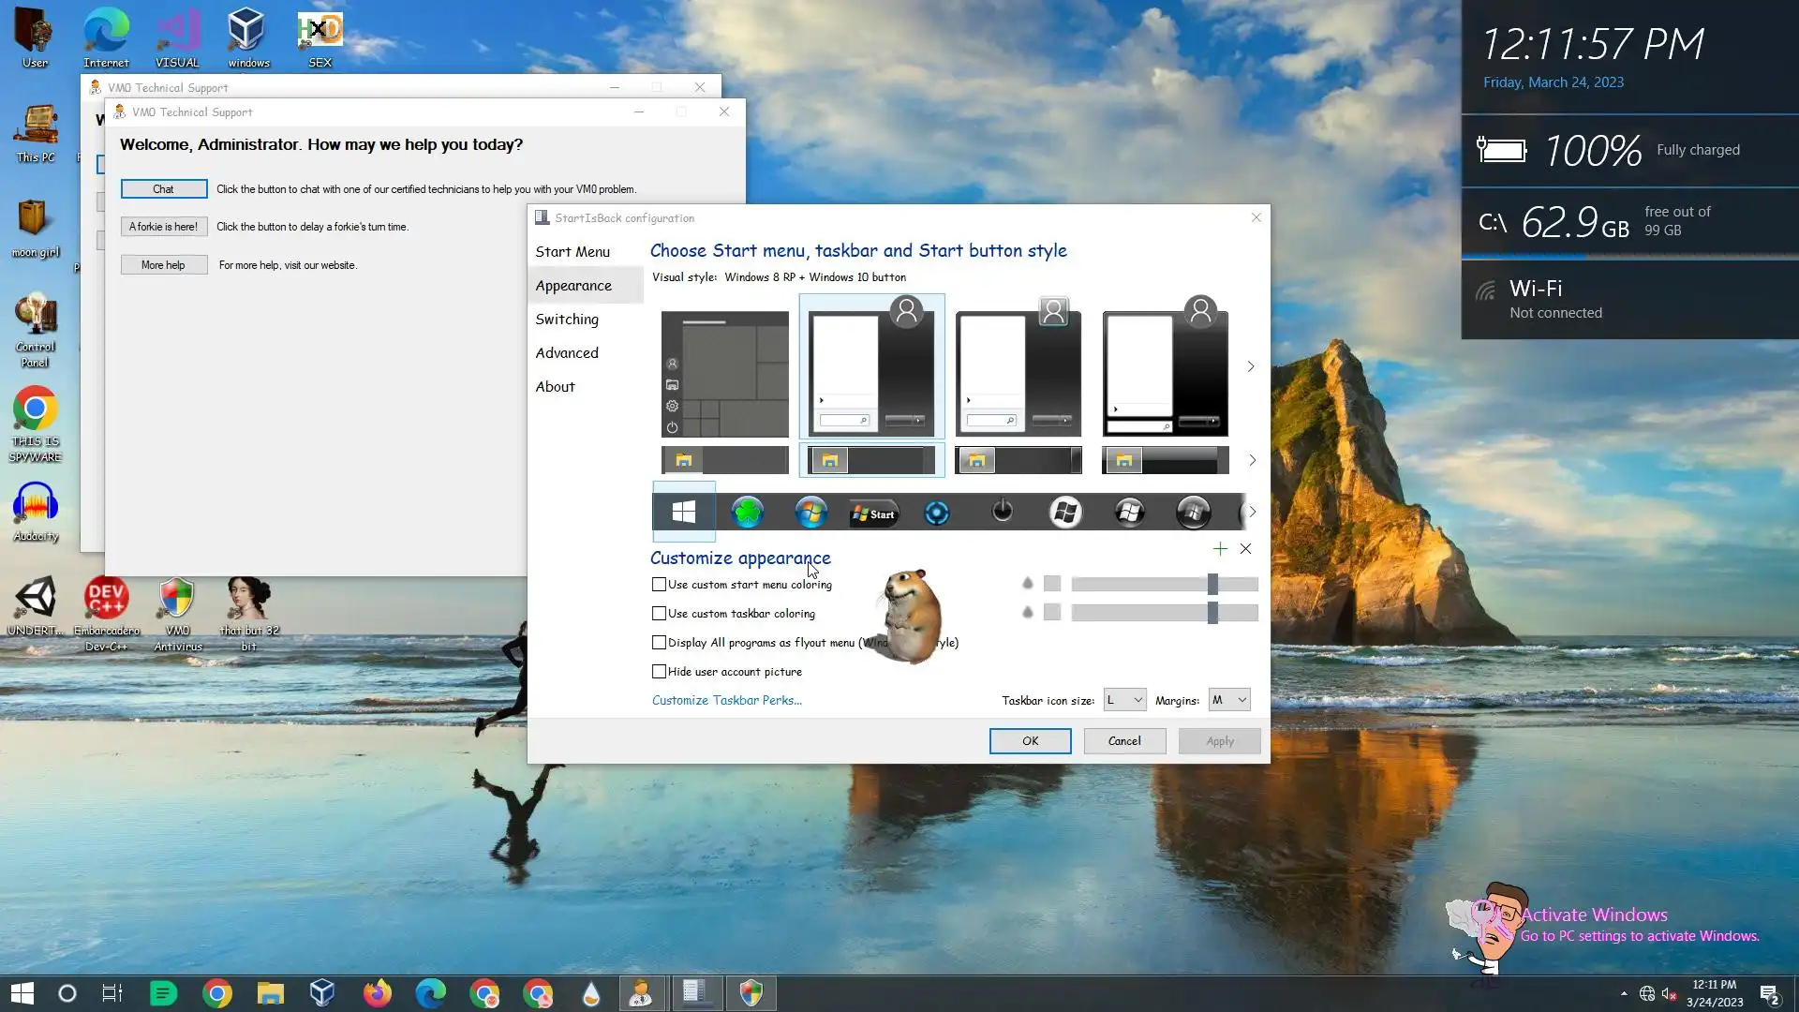The width and height of the screenshot is (1799, 1012).
Task: Toggle 'Hide user account picture' checkbox
Action: pyautogui.click(x=660, y=672)
